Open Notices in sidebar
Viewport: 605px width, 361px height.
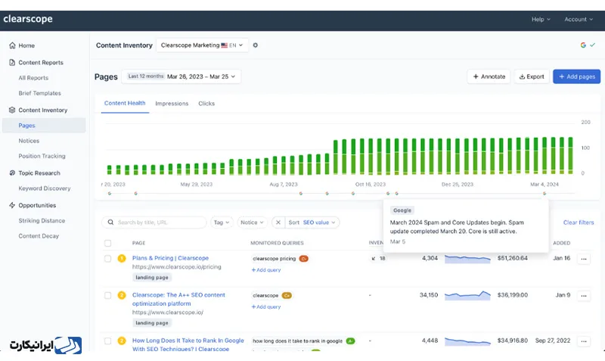coord(29,141)
